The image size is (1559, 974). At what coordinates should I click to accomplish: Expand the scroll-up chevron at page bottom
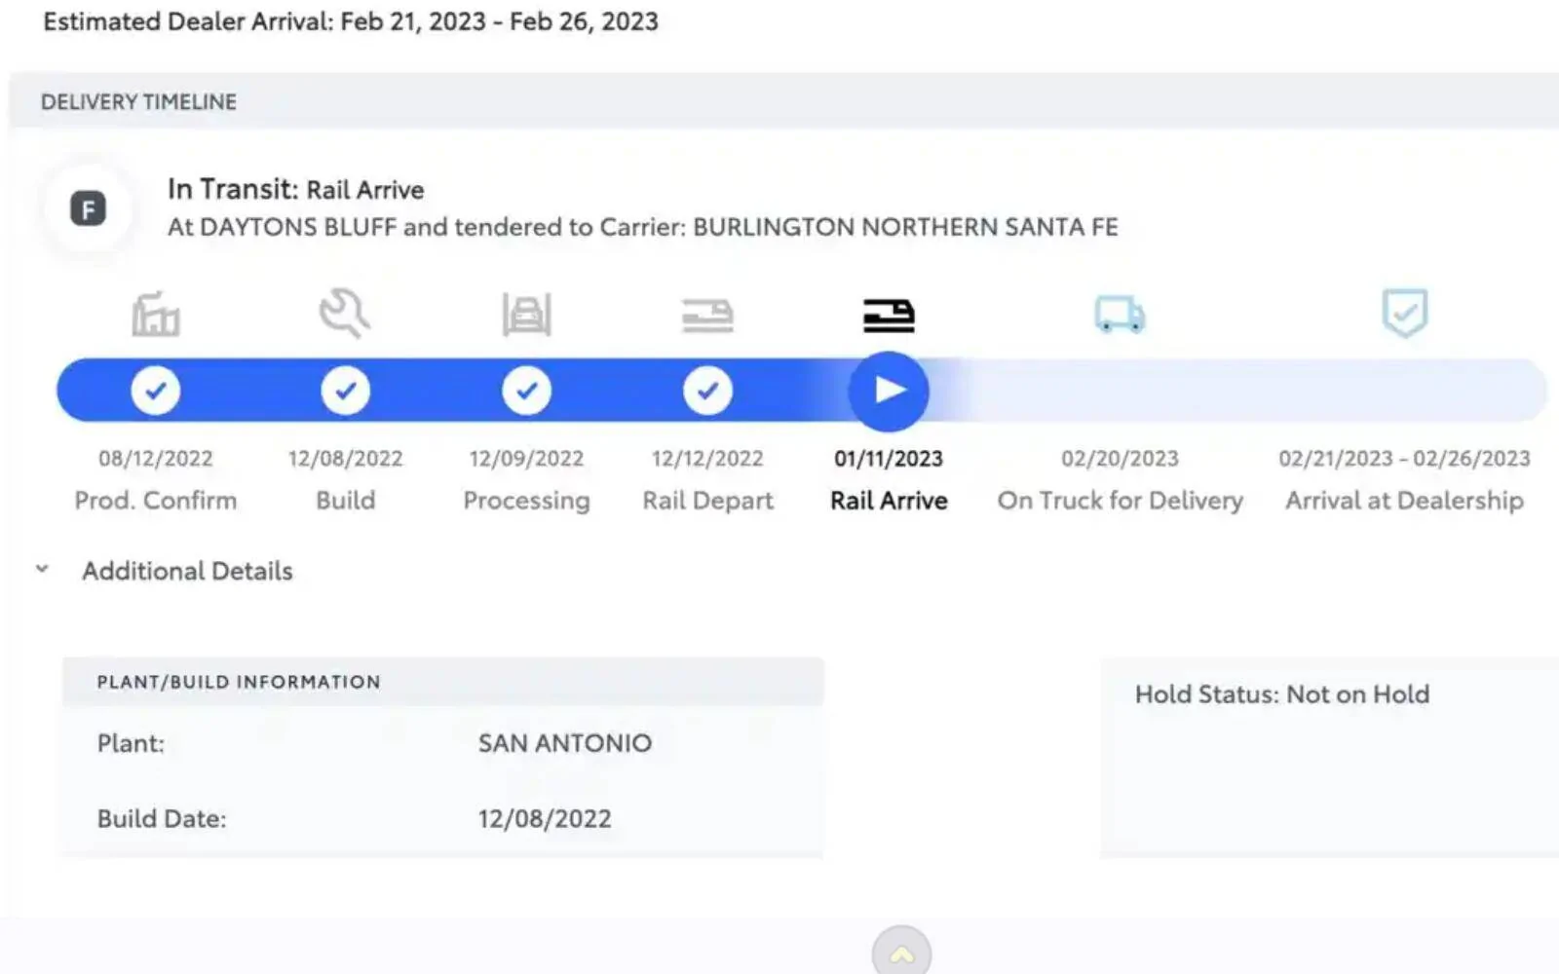click(901, 953)
